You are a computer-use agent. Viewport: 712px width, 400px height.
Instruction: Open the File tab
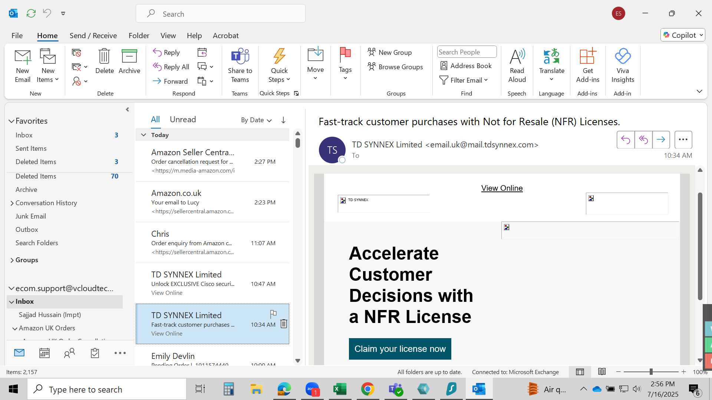point(17,36)
